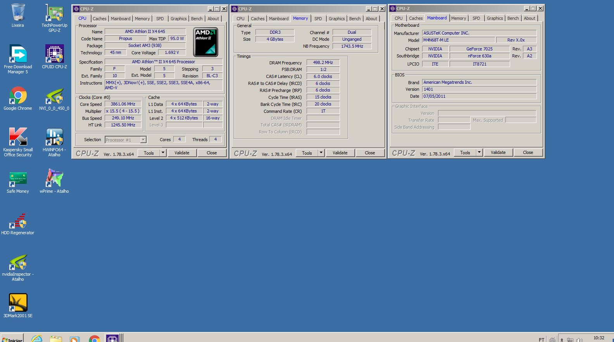
Task: Switch to Caches tab in first CPU-Z window
Action: 100,19
